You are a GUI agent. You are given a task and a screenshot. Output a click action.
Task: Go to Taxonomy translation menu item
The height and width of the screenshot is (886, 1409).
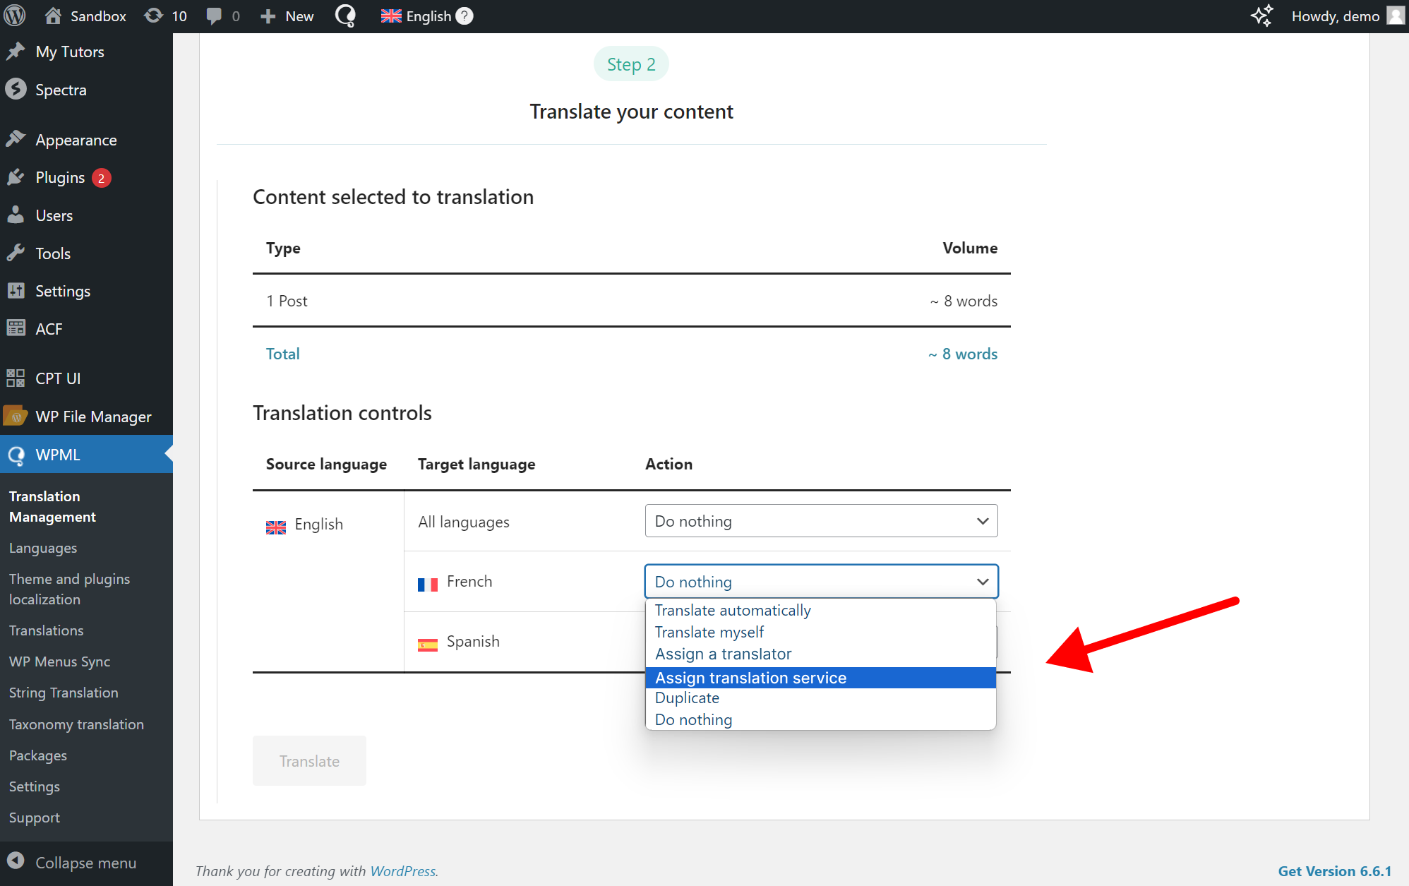tap(76, 724)
